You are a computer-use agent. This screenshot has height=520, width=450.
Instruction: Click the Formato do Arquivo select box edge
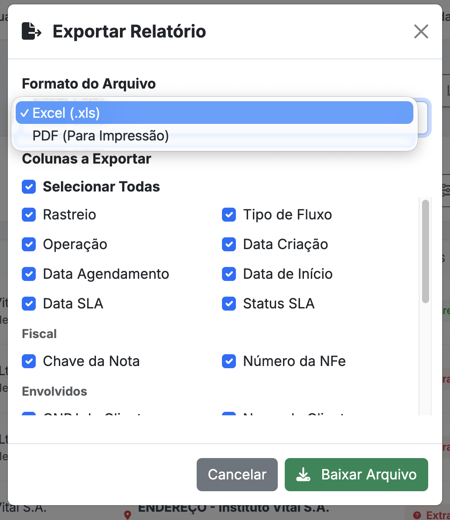click(x=423, y=118)
